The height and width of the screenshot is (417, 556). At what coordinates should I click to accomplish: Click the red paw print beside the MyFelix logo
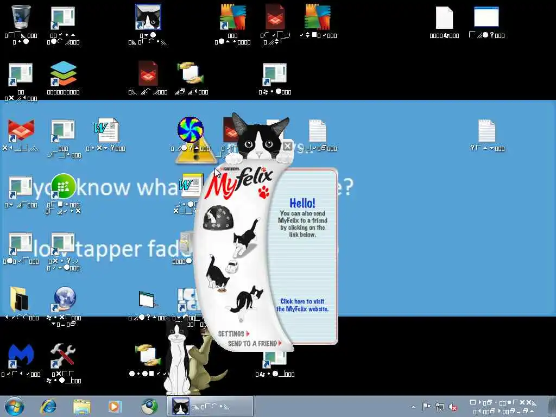tap(264, 192)
